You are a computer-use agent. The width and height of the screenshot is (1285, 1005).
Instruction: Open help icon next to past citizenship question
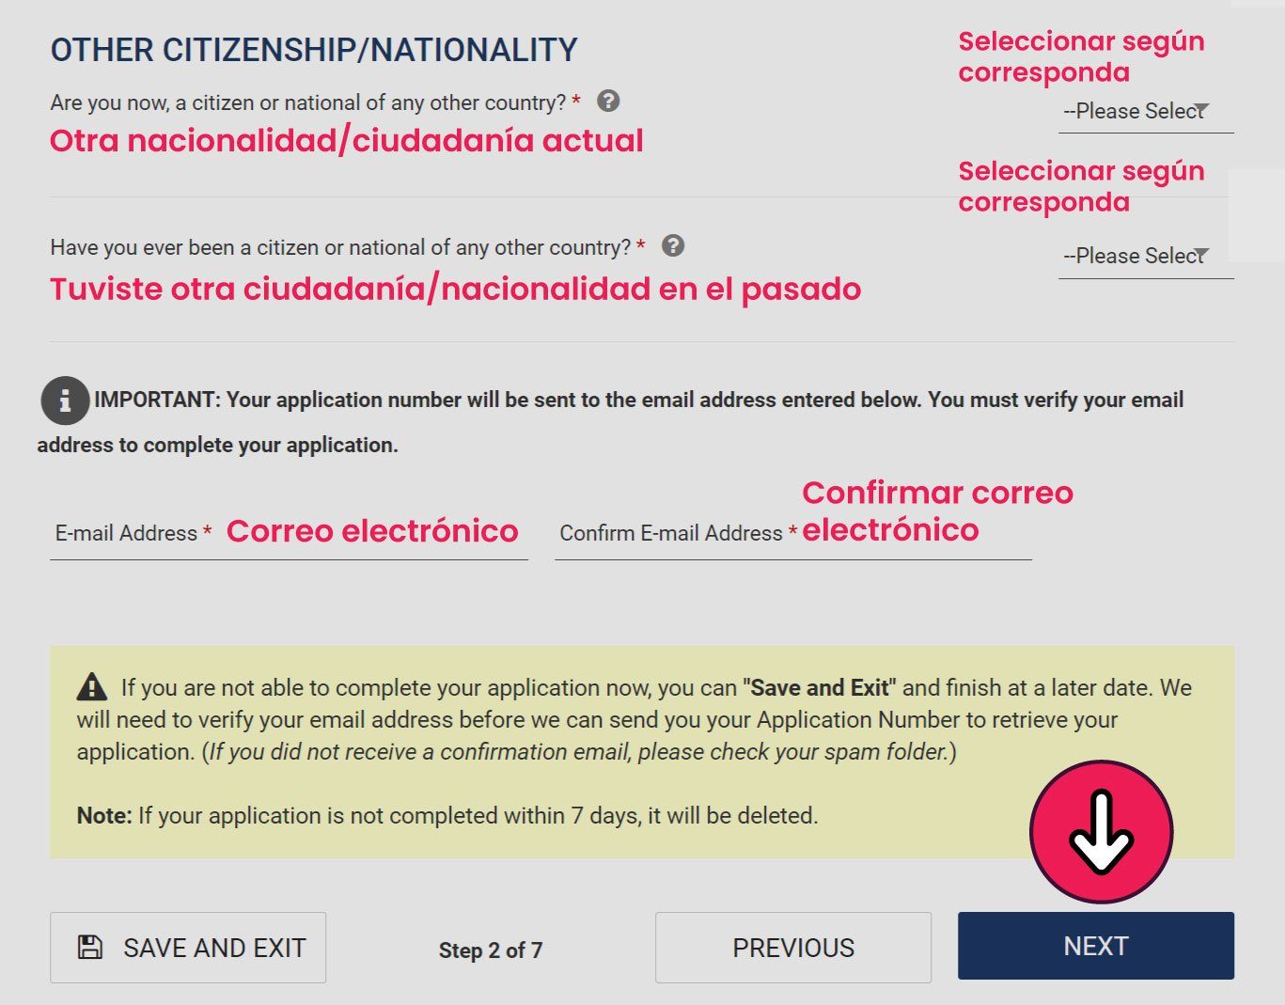point(673,246)
